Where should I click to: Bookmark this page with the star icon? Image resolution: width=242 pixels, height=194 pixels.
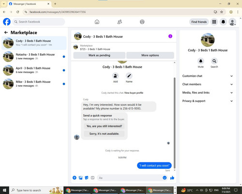tap(222, 12)
